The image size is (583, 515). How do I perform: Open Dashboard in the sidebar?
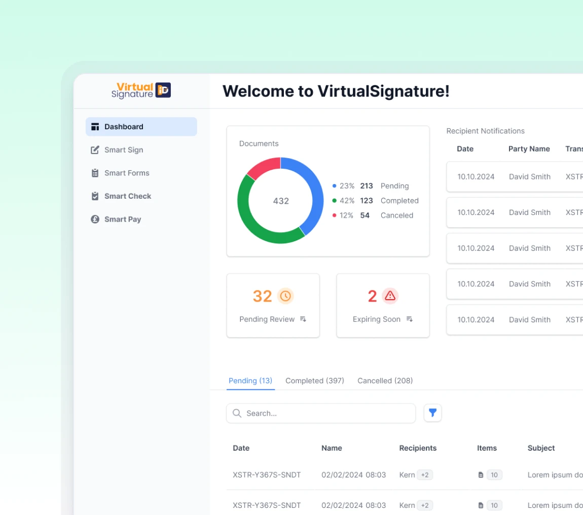tap(141, 127)
